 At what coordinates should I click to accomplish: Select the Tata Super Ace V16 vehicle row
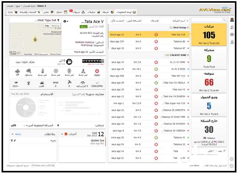point(149,103)
